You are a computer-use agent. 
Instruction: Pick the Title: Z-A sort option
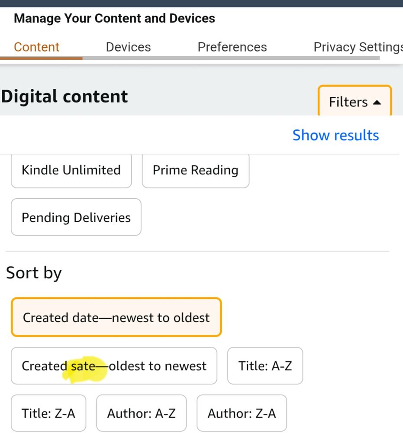tap(48, 414)
